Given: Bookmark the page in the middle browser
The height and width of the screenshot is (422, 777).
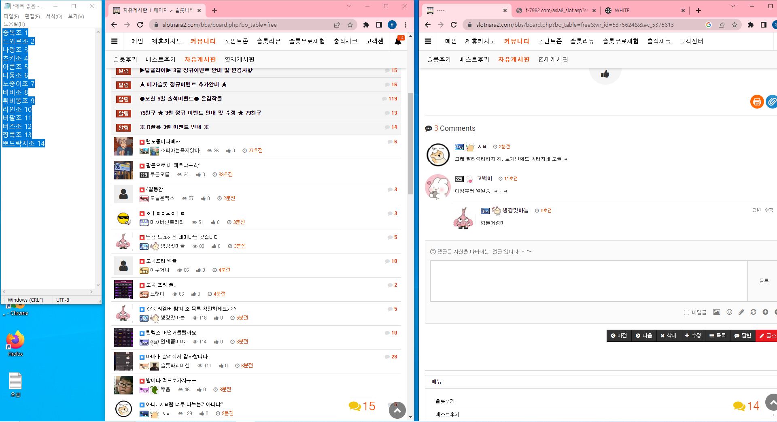Looking at the screenshot, I should point(350,25).
